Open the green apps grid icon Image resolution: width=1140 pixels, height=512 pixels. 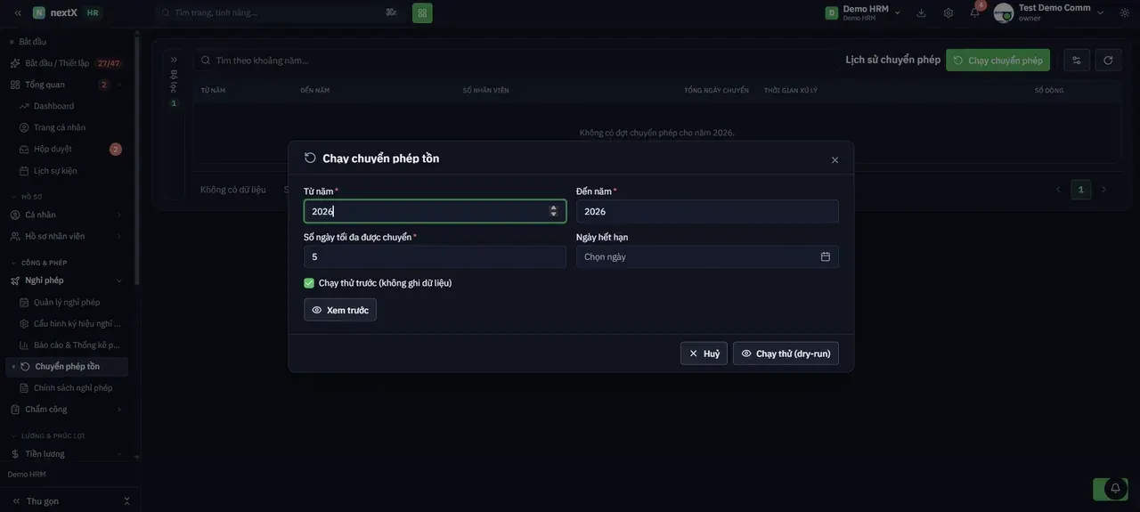[422, 12]
